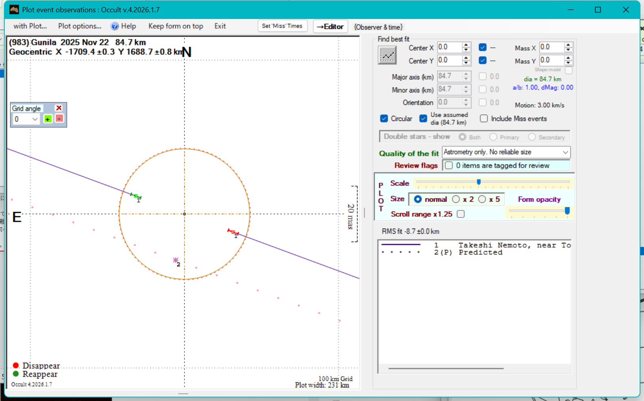Enable Include Miss events checkbox

(x=484, y=119)
